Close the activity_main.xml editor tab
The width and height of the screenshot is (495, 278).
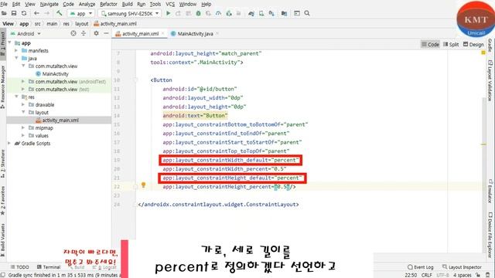click(163, 33)
